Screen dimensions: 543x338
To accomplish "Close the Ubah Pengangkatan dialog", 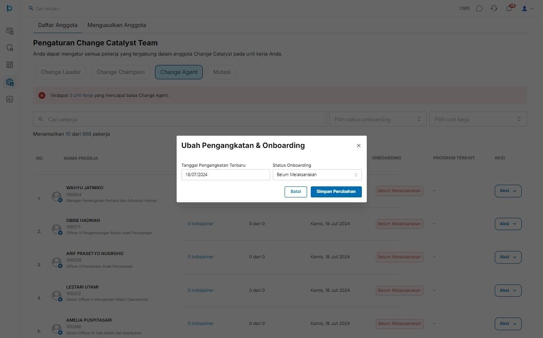I will point(359,145).
